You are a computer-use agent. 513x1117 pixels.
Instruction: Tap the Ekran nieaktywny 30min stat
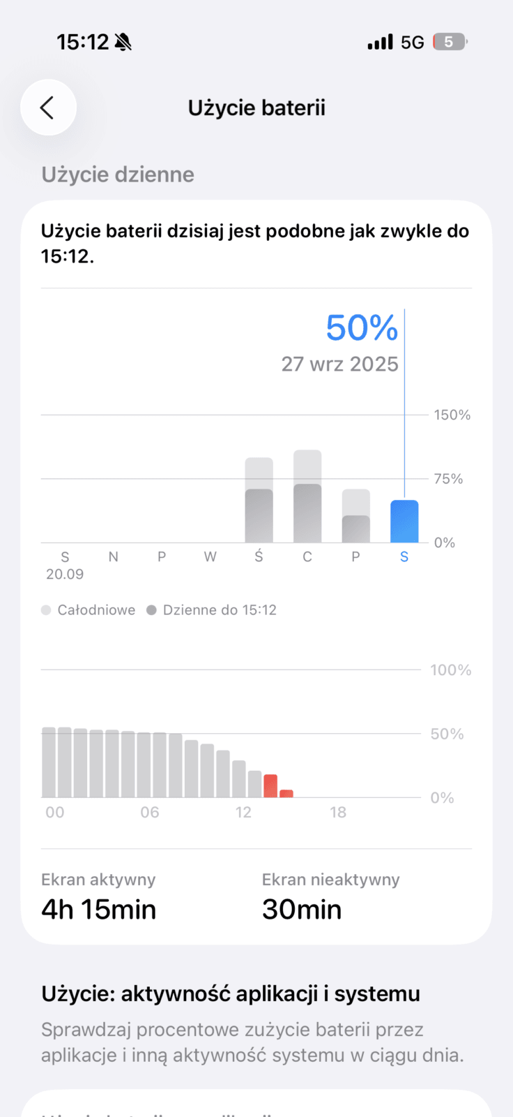pyautogui.click(x=330, y=897)
